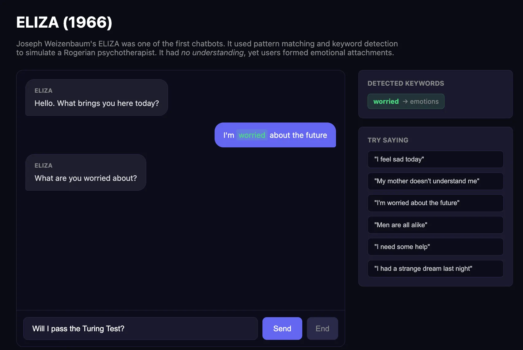
Task: Click the arrow icon in the keyword chip
Action: pos(405,102)
